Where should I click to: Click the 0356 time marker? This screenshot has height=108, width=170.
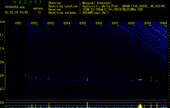click(x=99, y=23)
